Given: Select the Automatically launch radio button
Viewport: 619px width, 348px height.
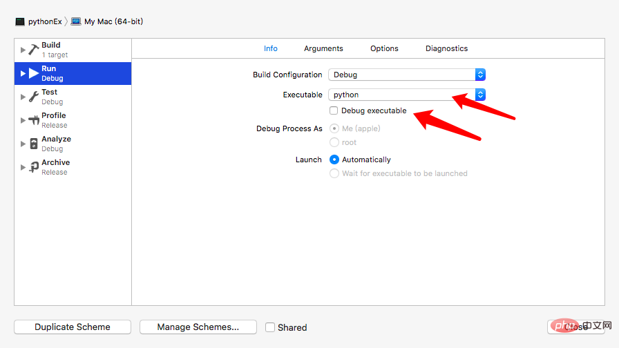Looking at the screenshot, I should [334, 159].
